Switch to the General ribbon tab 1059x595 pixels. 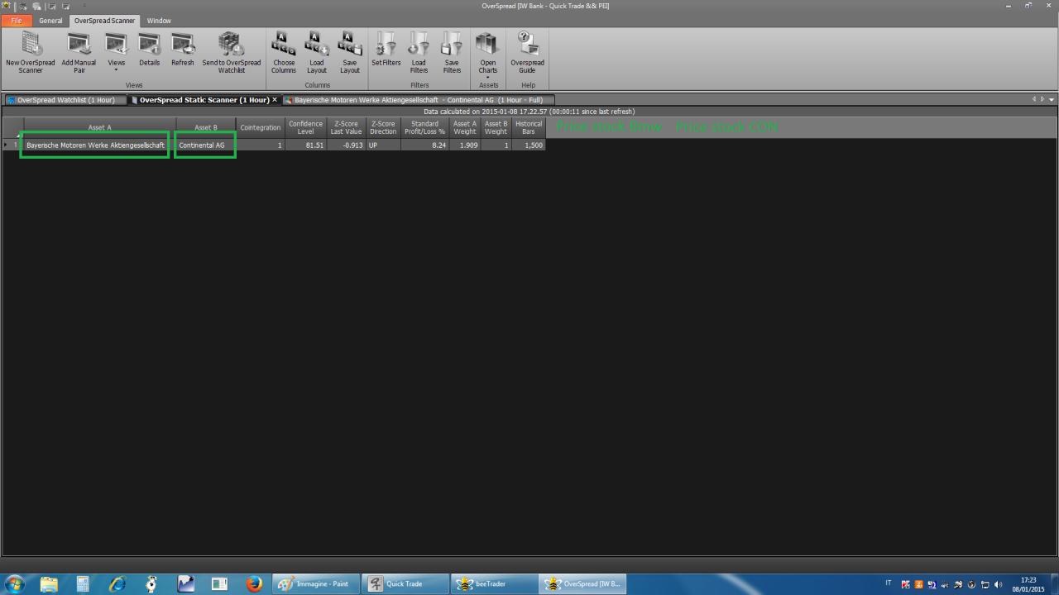coord(50,21)
